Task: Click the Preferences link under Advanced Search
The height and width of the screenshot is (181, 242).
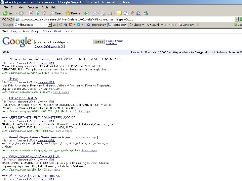Action: 112,44
